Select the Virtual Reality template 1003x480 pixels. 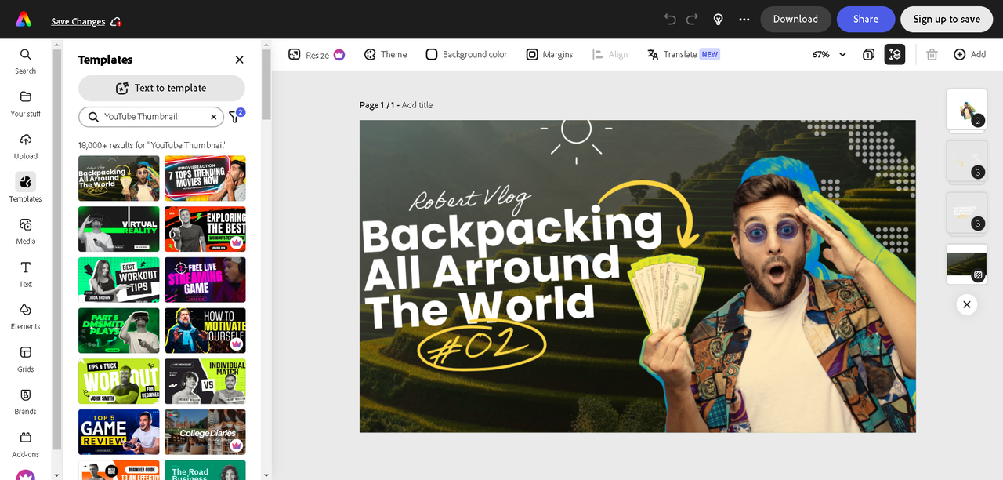(119, 229)
